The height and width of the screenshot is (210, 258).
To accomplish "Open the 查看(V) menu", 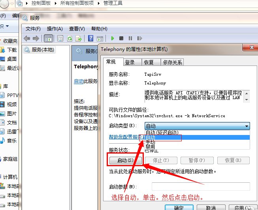I will 77,29.
